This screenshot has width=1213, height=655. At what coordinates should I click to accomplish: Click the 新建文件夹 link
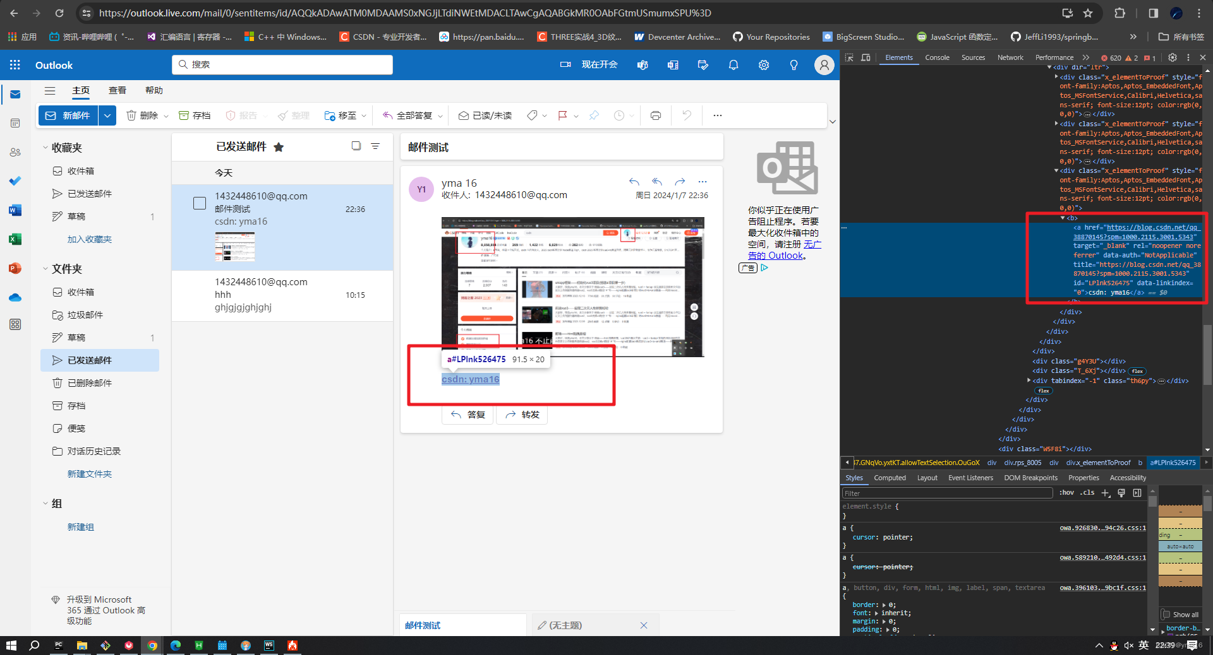[90, 474]
